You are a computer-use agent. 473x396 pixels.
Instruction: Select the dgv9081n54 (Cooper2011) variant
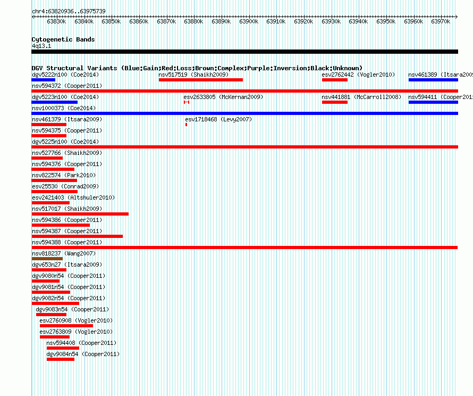click(x=69, y=287)
